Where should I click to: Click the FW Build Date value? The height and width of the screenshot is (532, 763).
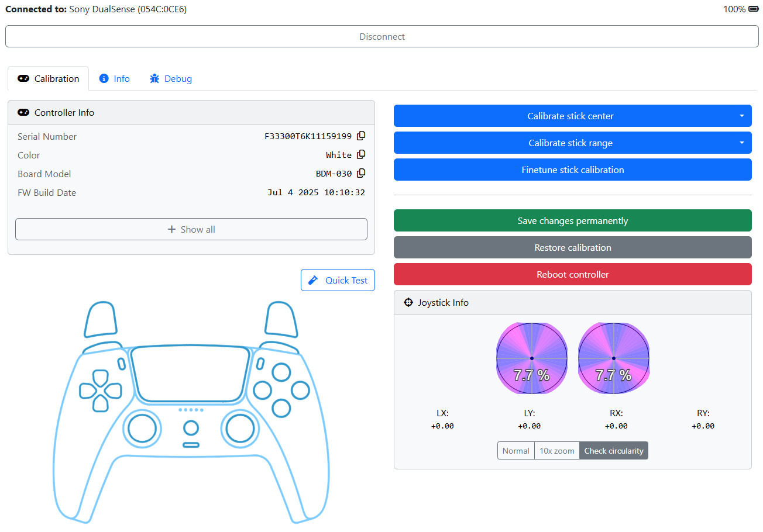[317, 192]
